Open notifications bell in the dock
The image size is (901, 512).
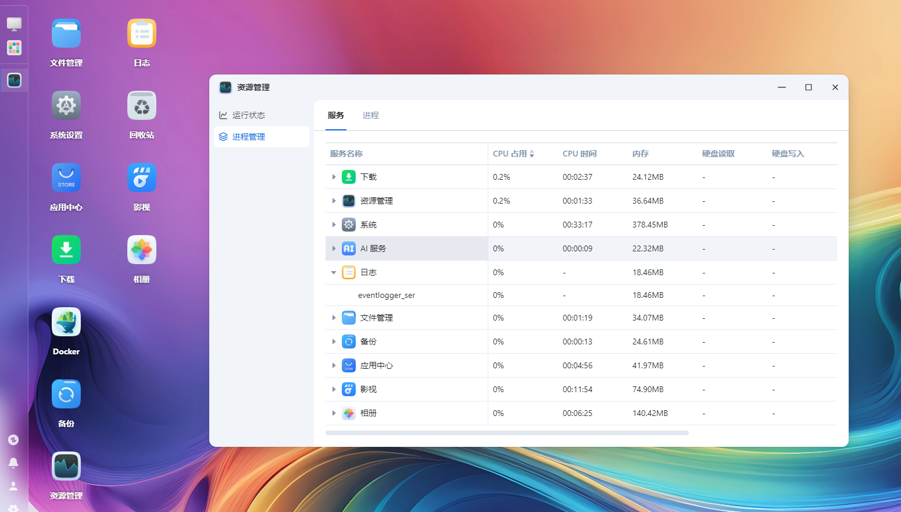point(13,463)
